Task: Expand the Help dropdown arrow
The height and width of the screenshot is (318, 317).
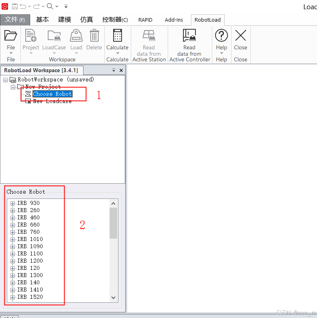Action: 221,53
